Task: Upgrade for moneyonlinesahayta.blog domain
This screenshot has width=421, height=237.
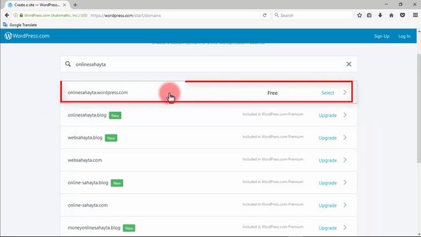Action: [x=328, y=228]
